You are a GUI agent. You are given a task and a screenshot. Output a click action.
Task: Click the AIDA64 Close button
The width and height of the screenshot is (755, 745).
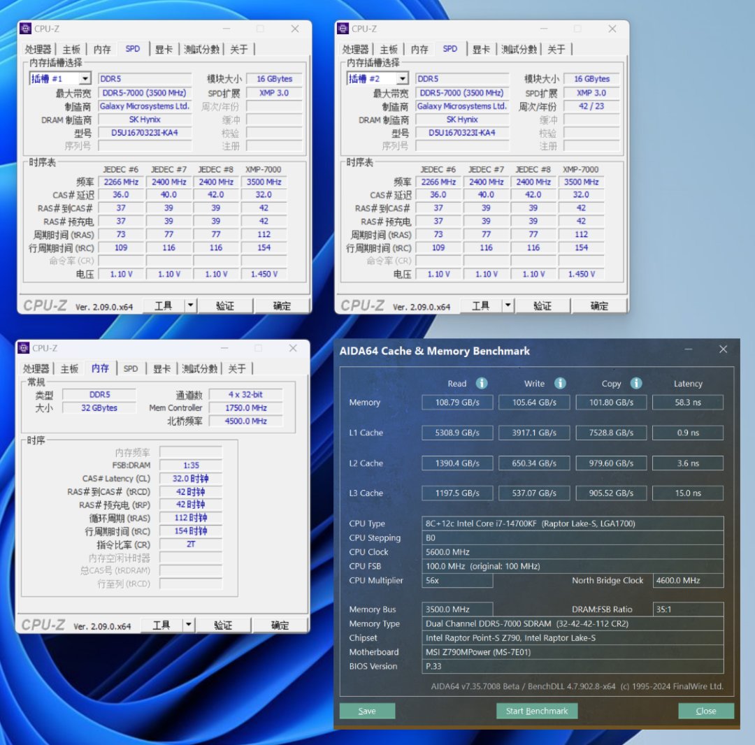706,711
